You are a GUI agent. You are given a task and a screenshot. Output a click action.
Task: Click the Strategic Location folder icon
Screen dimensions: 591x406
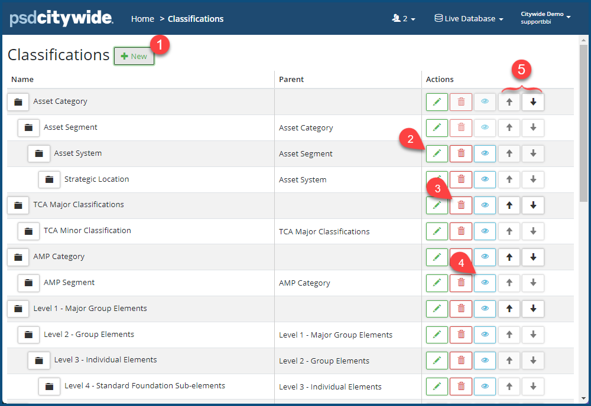[50, 179]
